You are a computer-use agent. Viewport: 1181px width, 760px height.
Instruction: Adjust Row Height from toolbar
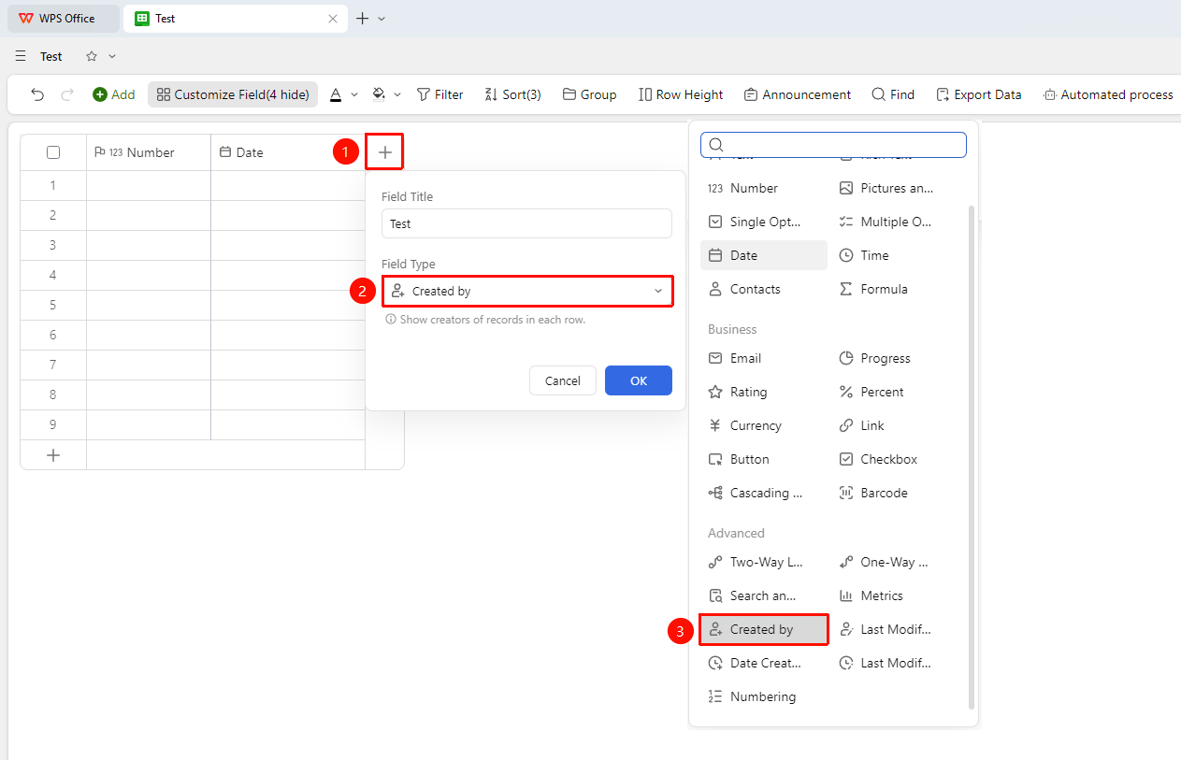681,94
